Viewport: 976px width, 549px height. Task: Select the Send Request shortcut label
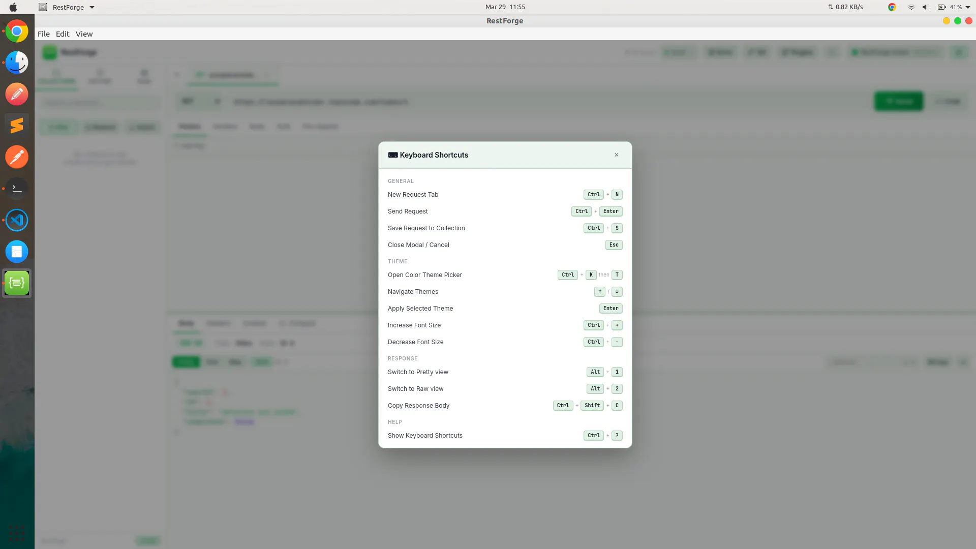[x=408, y=211]
